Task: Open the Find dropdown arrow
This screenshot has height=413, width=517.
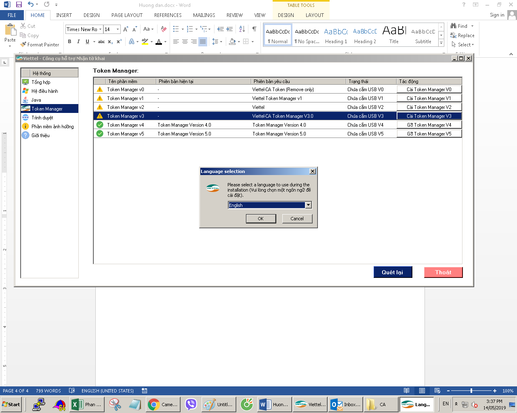Action: 472,26
